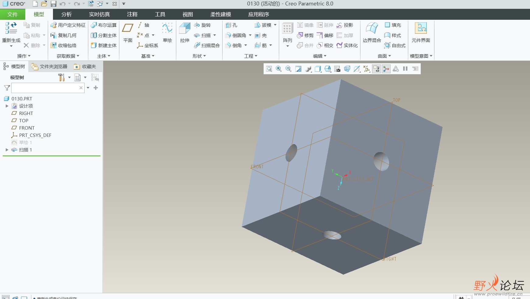
Task: Expand the 扫描 1 feature node
Action: coord(7,150)
